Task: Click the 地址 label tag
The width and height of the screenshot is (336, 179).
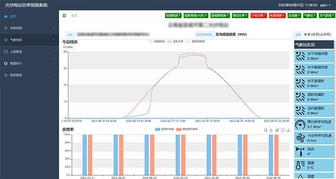Action: coord(70,34)
